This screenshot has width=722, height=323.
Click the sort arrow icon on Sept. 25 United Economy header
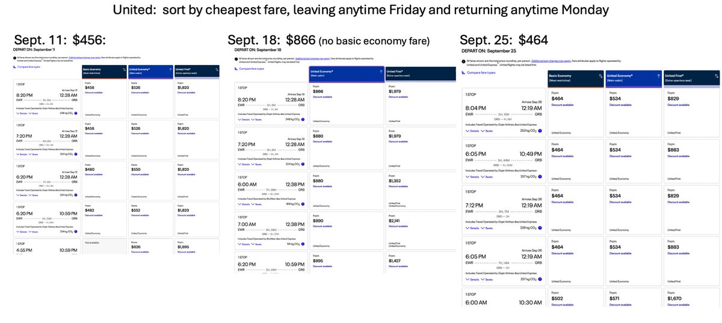pyautogui.click(x=657, y=76)
